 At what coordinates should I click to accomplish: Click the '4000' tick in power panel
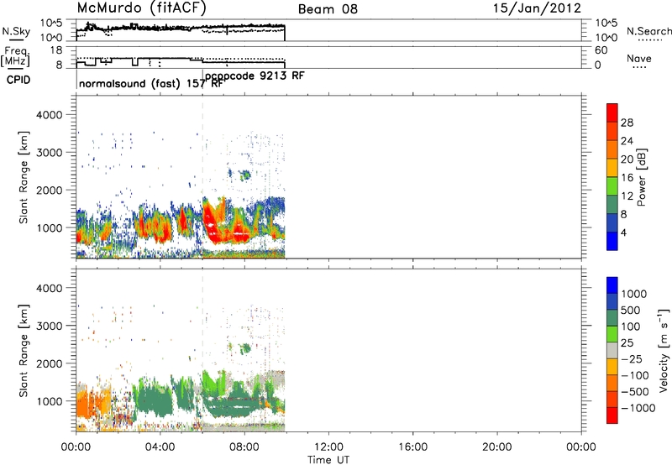tap(50, 115)
